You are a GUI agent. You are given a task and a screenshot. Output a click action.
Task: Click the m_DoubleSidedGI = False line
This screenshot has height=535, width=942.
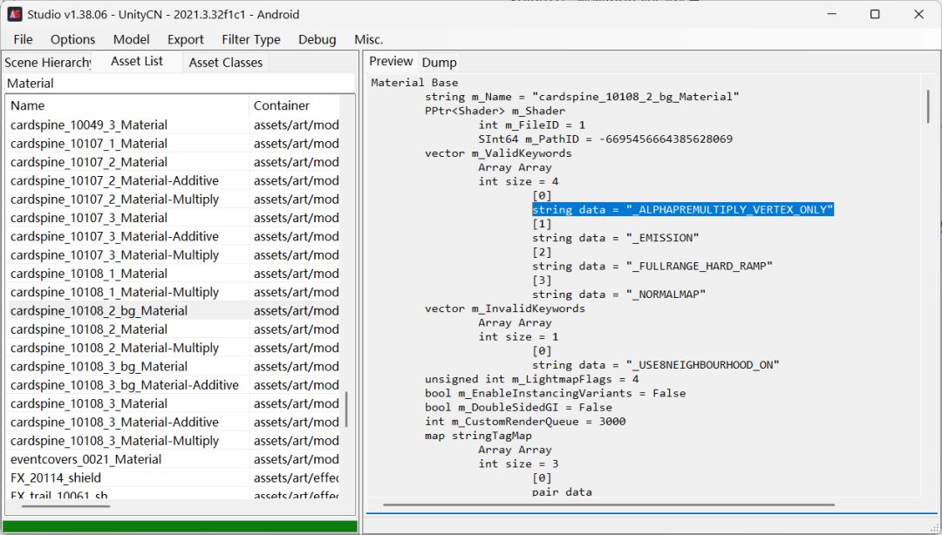[518, 408]
